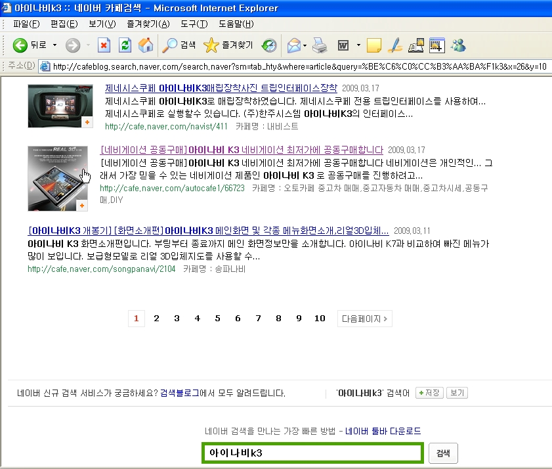Screen dimensions: 552x469
Task: Click the Stop loading icon
Action: click(x=104, y=45)
